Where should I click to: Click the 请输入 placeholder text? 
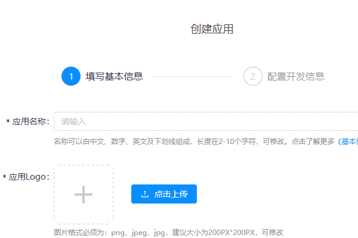click(x=73, y=121)
